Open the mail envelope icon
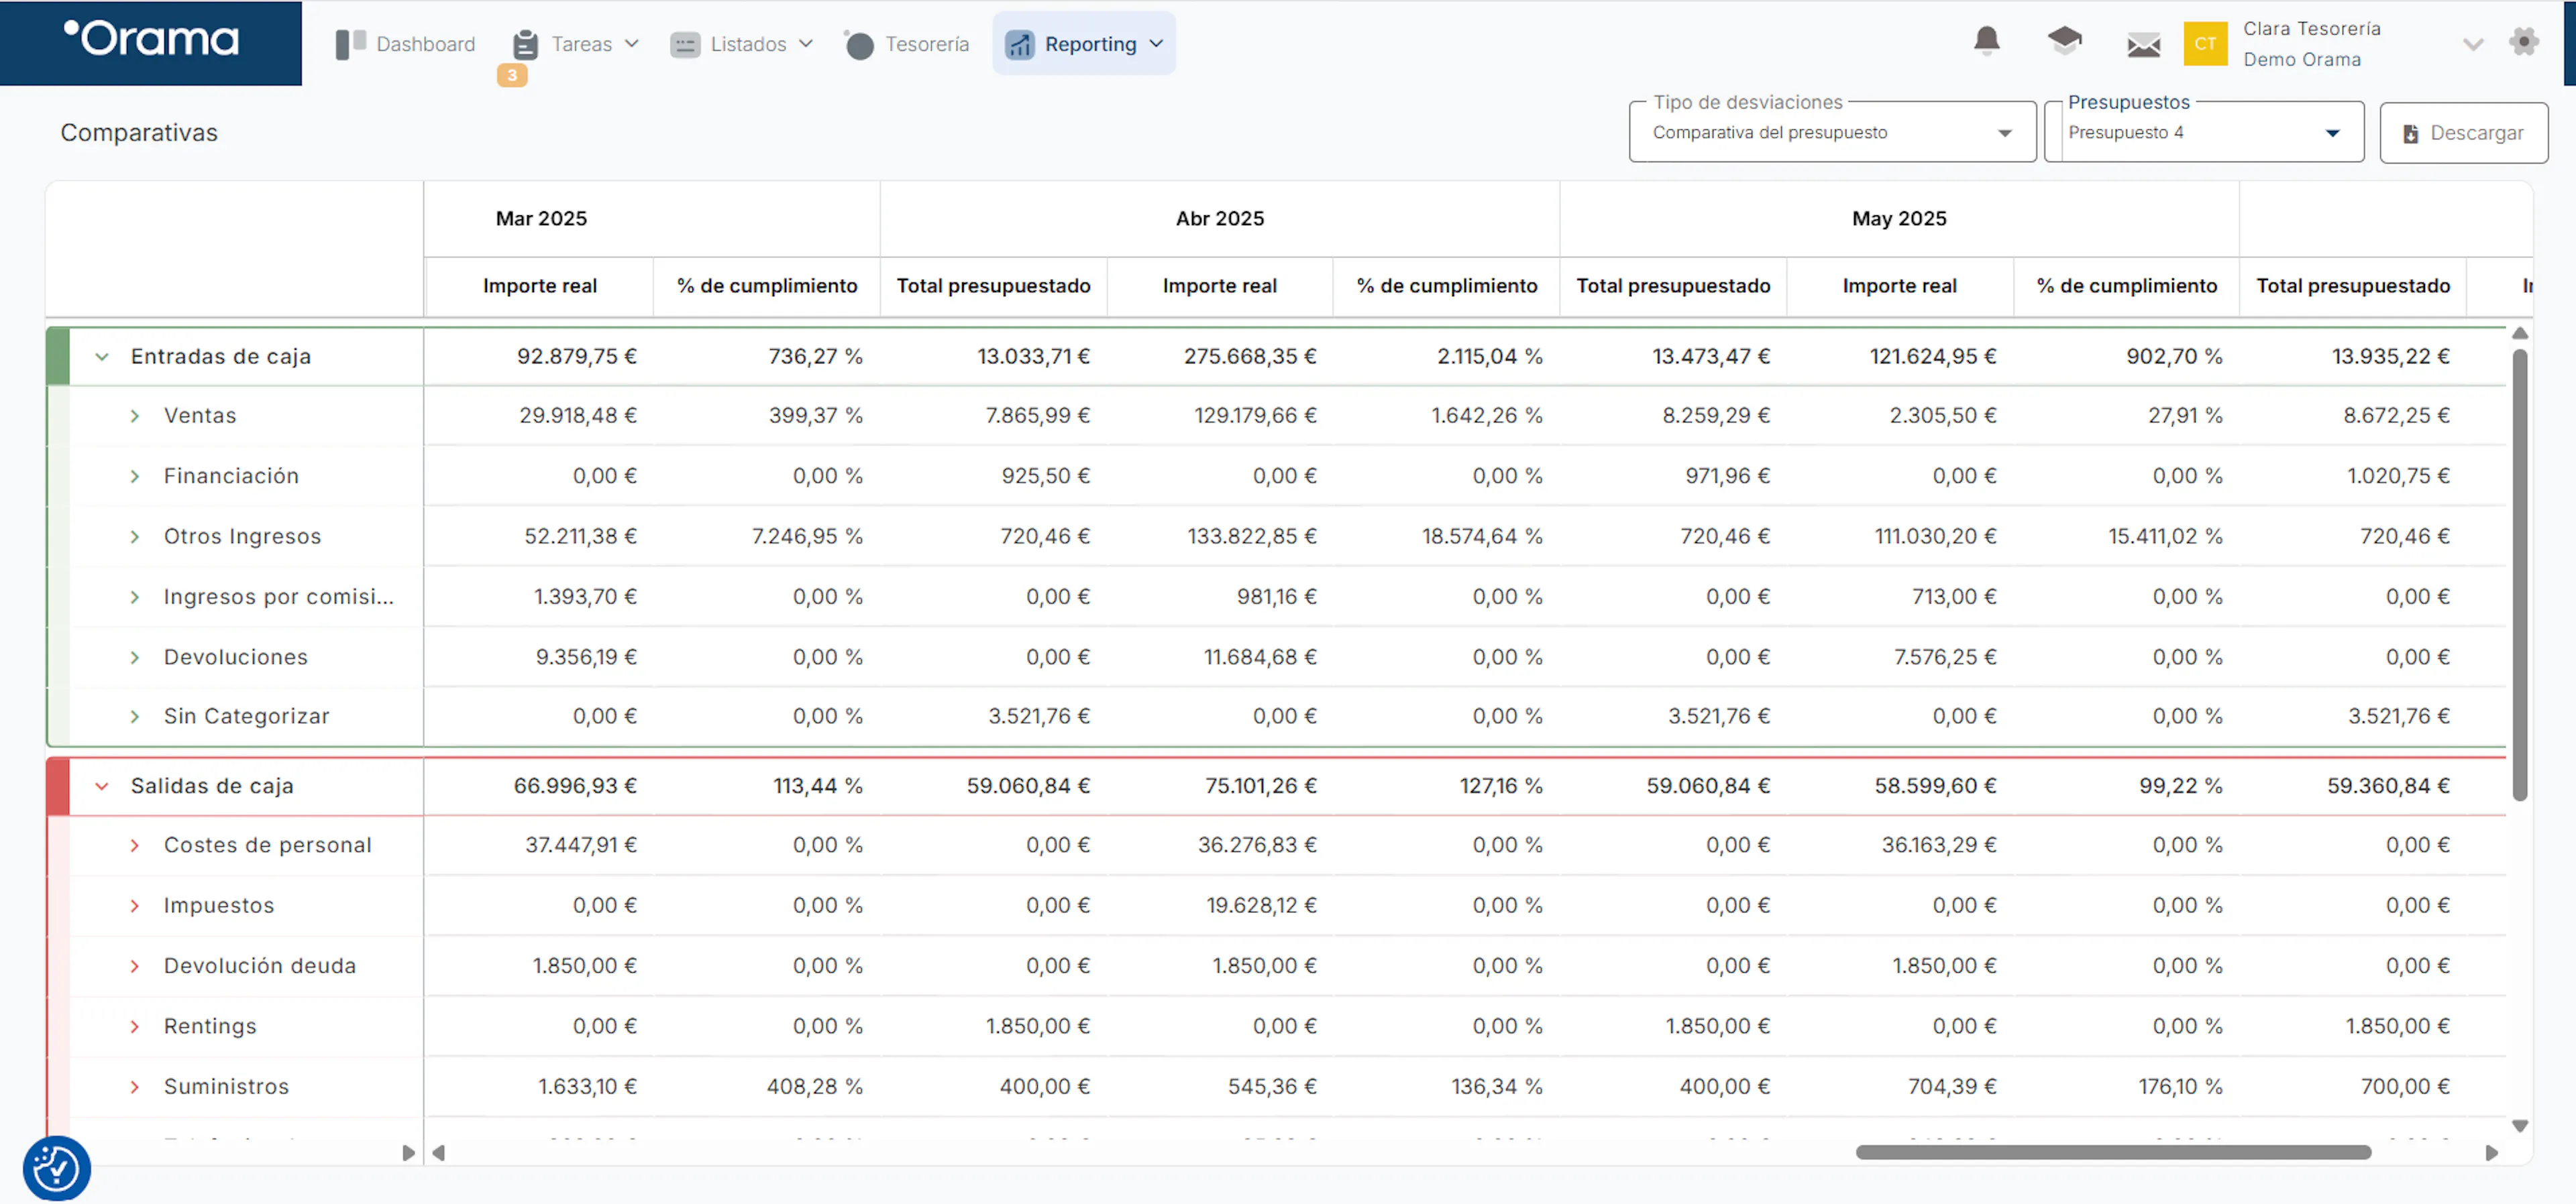2576x1204 pixels. (x=2143, y=44)
